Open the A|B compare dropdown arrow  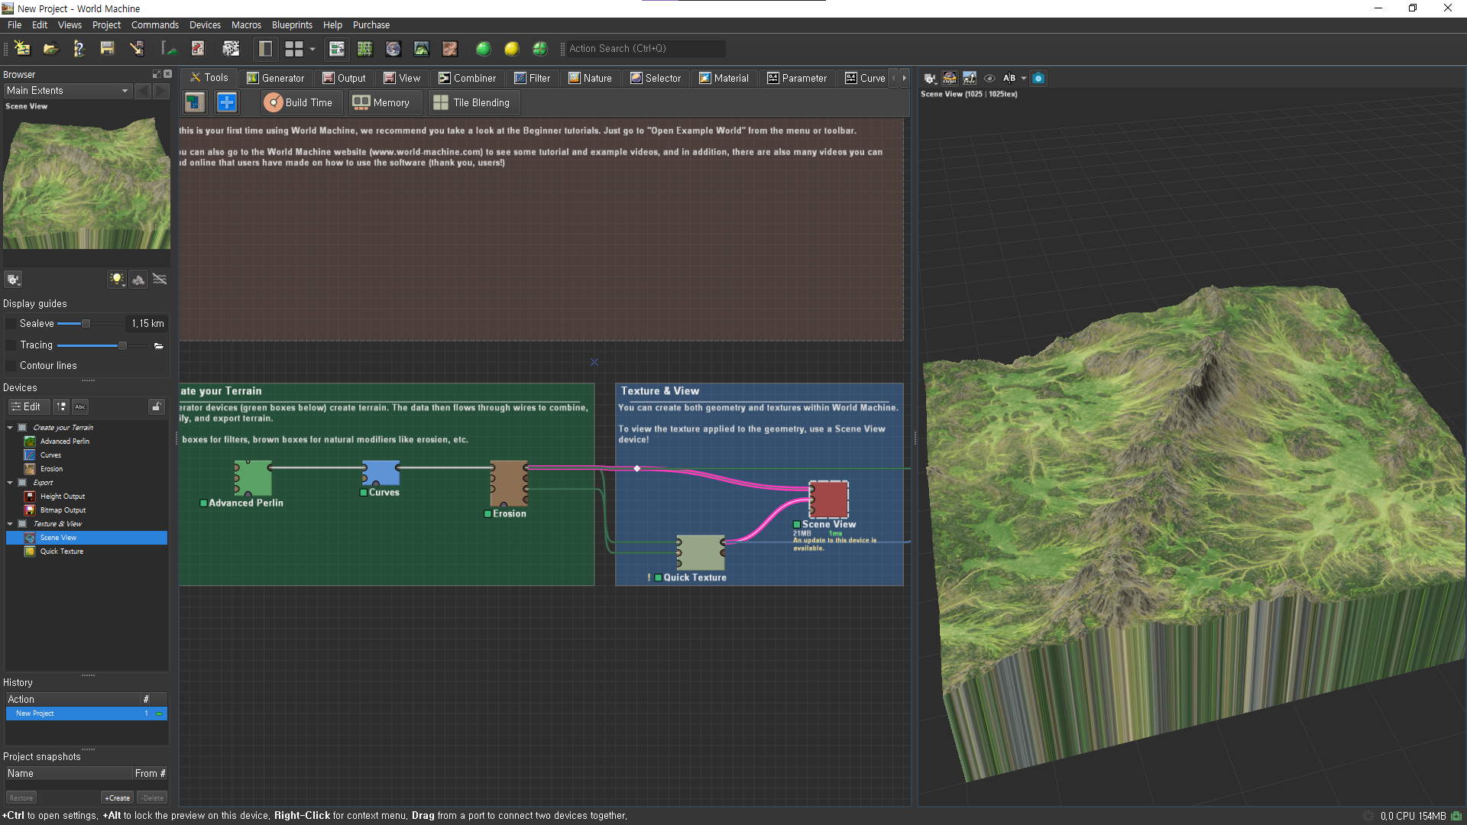1024,78
